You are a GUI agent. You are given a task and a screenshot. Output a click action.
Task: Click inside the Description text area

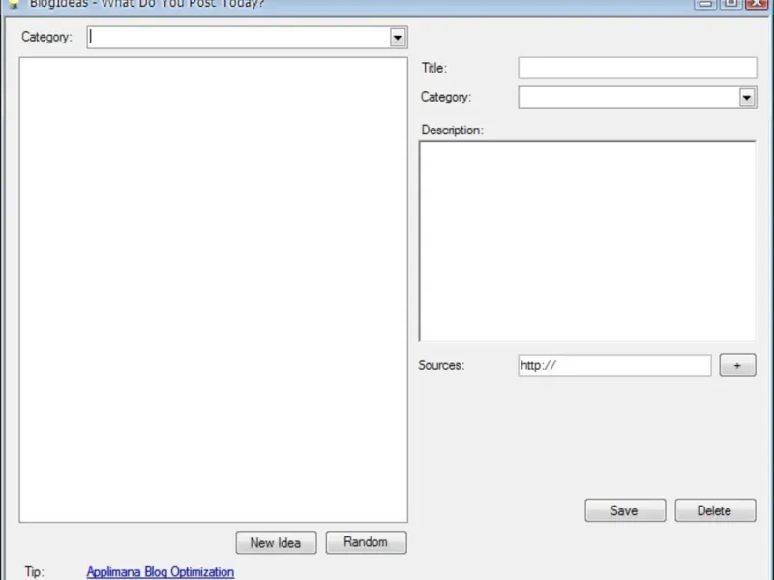pyautogui.click(x=587, y=241)
